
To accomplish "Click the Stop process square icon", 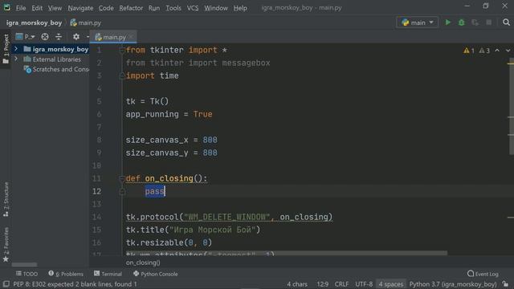I will coord(488,22).
